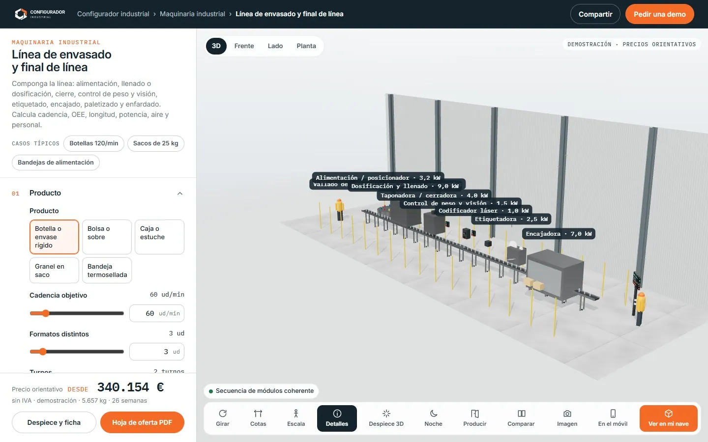Click the Compartir button
The width and height of the screenshot is (708, 442).
595,14
